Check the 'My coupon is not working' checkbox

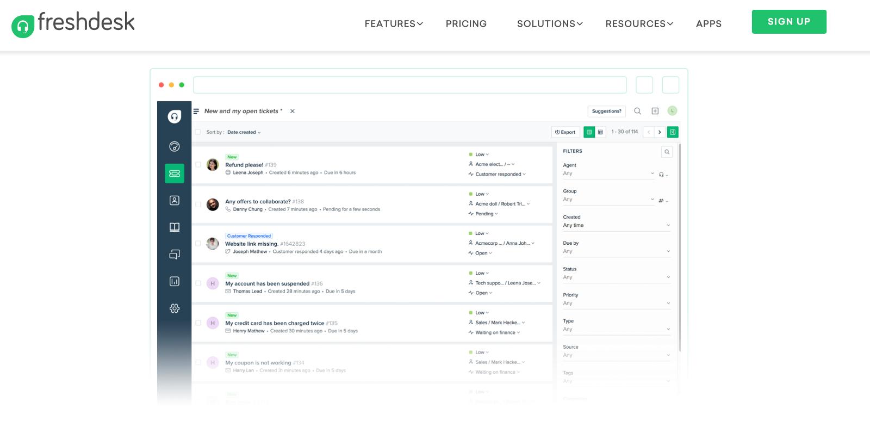pyautogui.click(x=198, y=362)
